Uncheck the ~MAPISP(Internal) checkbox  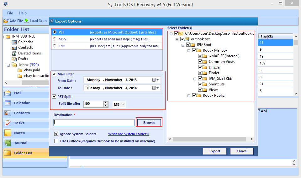200,56
